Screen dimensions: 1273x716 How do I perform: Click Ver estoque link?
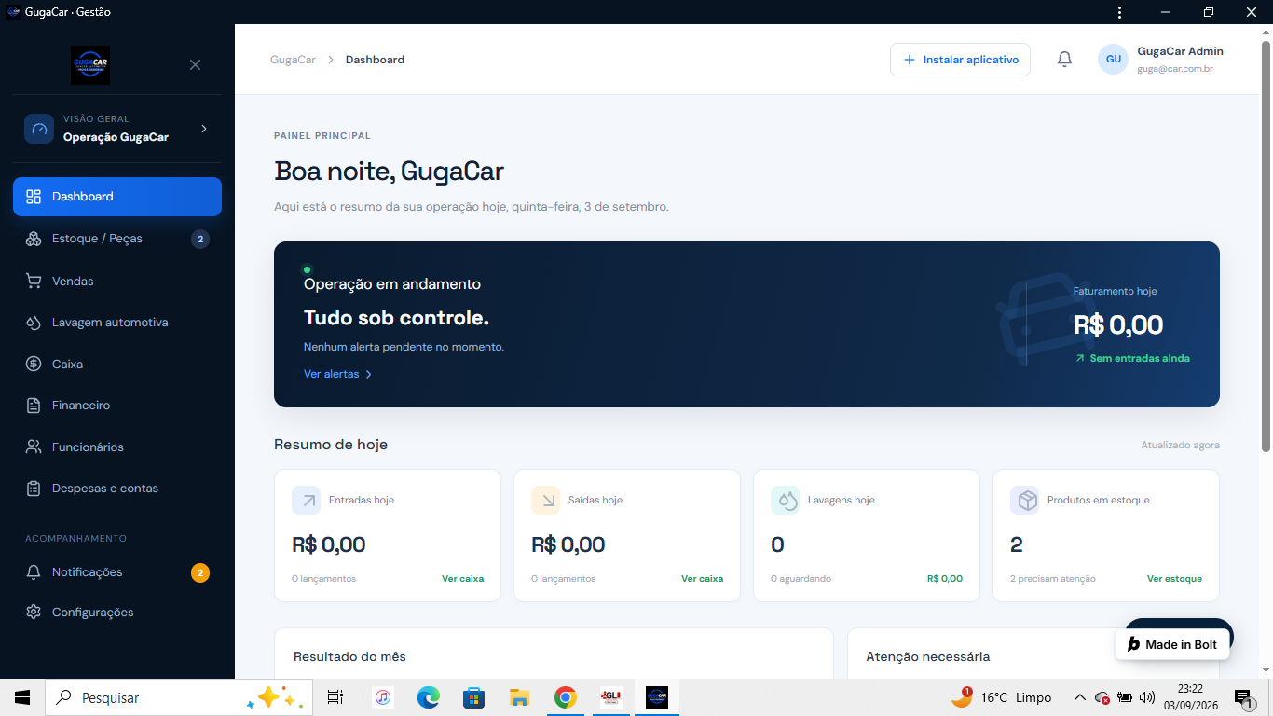[1174, 579]
